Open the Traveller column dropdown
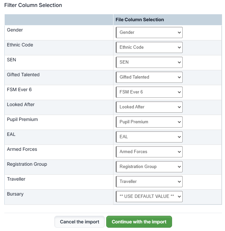 [x=149, y=182]
